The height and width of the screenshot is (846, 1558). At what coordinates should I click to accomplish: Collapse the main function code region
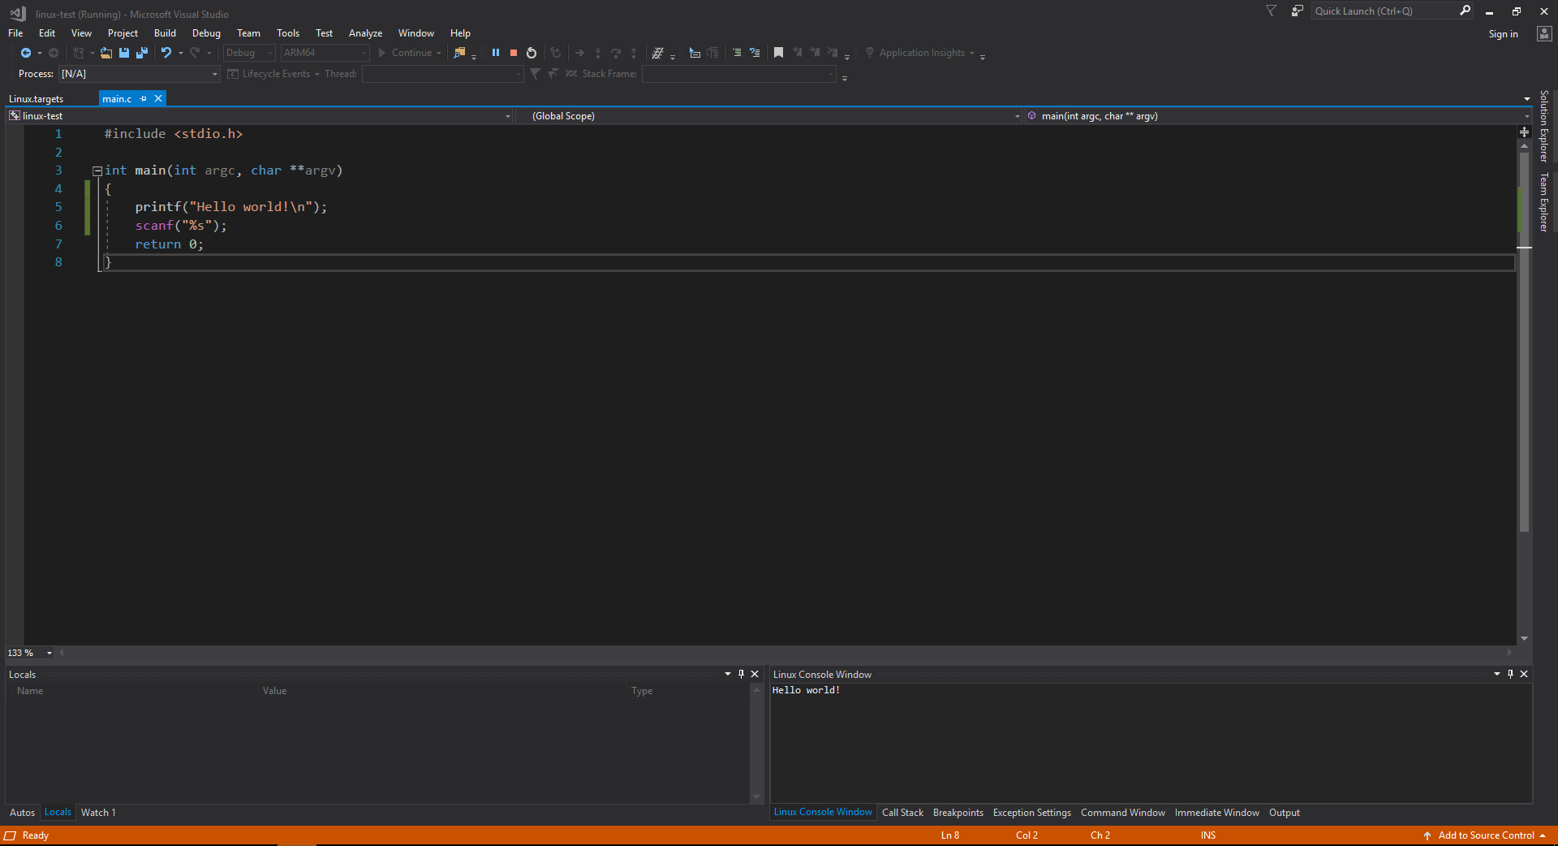click(97, 170)
